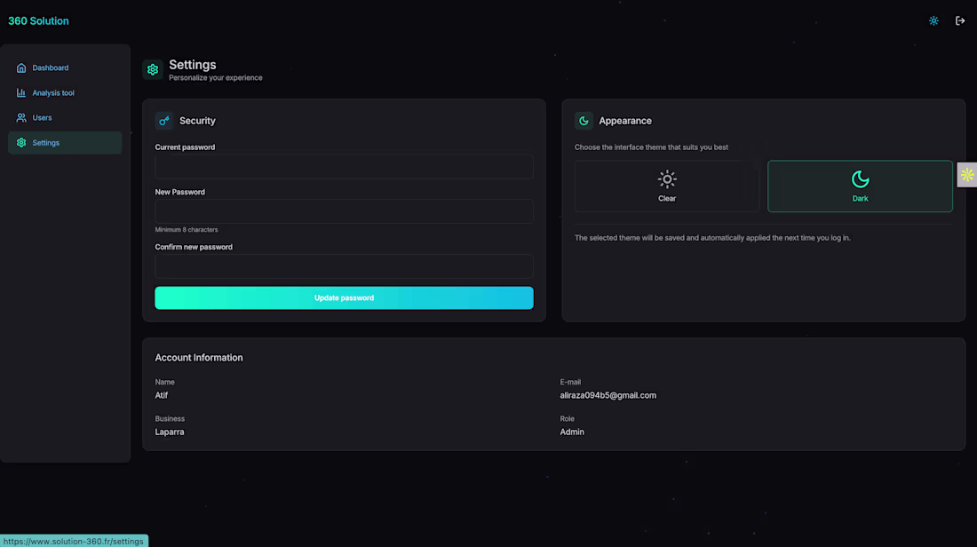
Task: Navigate to Users via the sidebar
Action: [41, 117]
